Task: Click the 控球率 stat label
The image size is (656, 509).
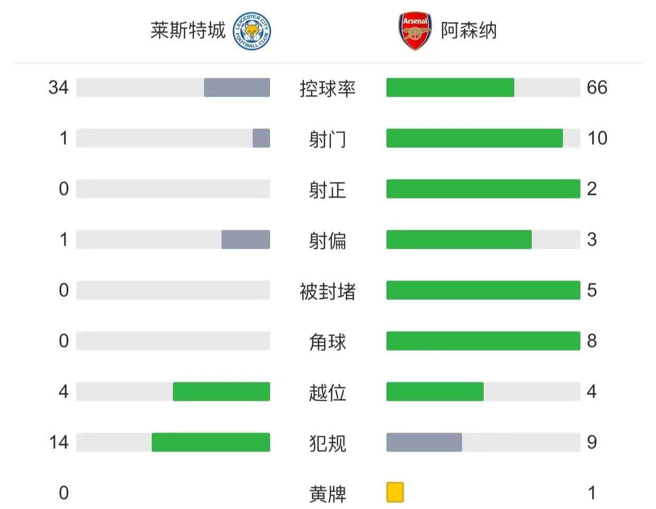Action: [328, 88]
